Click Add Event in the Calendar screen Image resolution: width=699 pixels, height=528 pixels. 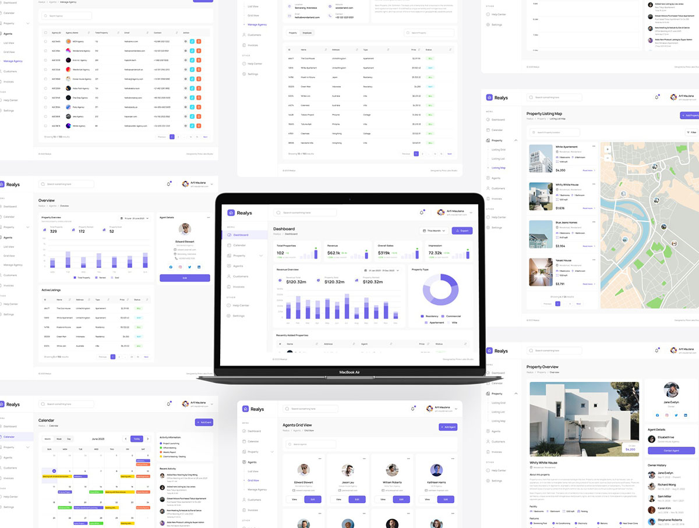(x=204, y=422)
